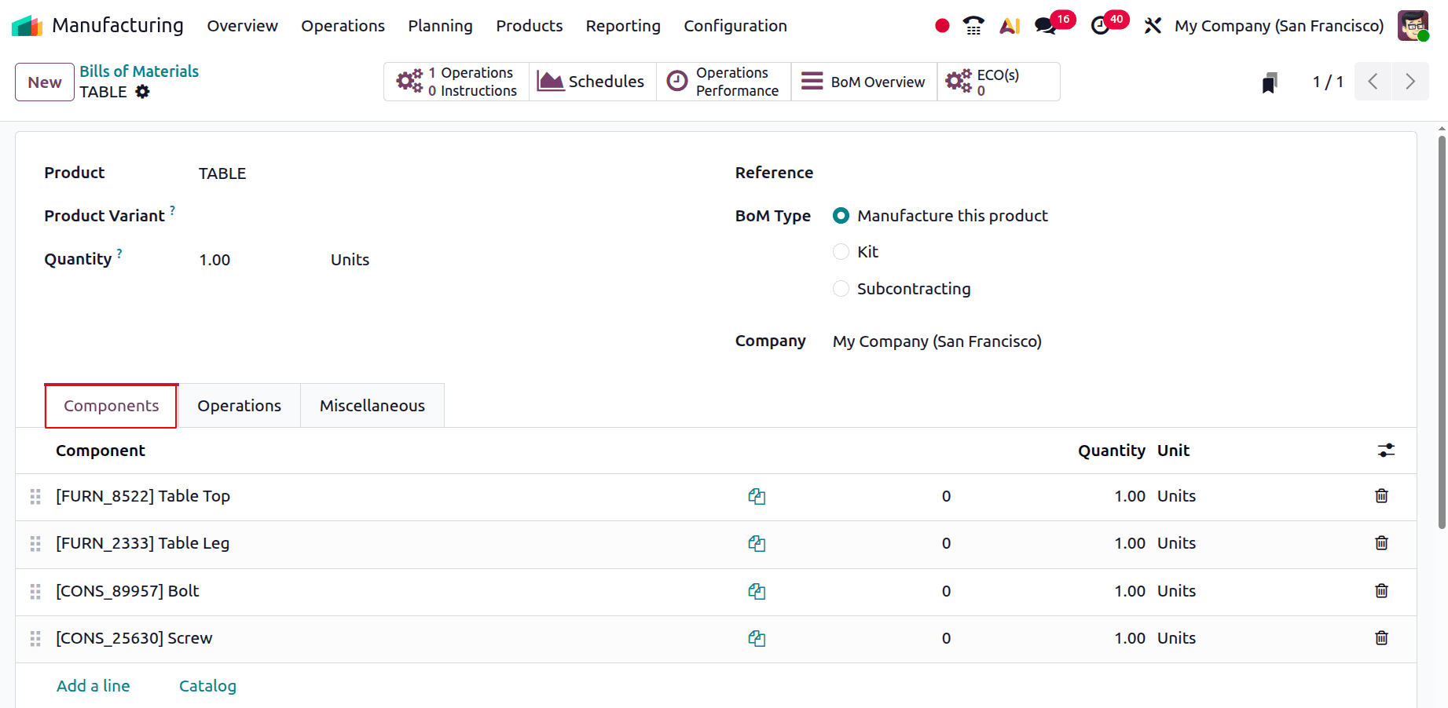
Task: Delete the Screw component row
Action: (1381, 638)
